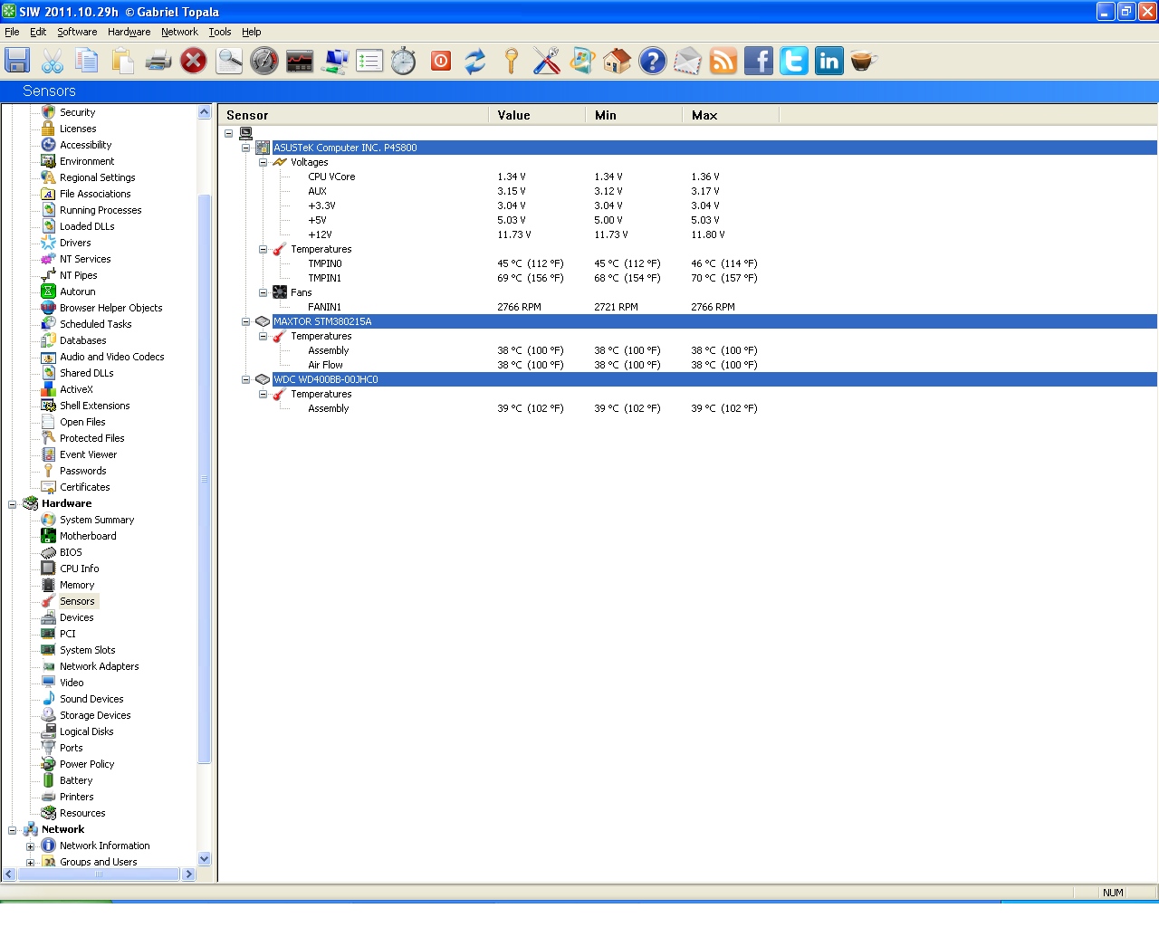This screenshot has width=1159, height=927.
Task: Select the Battery tree item
Action: pyautogui.click(x=76, y=780)
